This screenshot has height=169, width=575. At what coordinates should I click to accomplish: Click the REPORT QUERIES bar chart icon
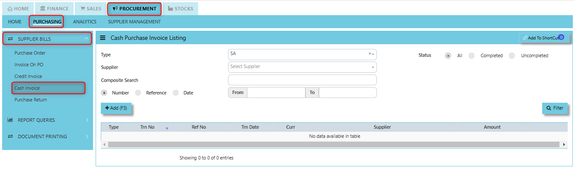point(10,120)
